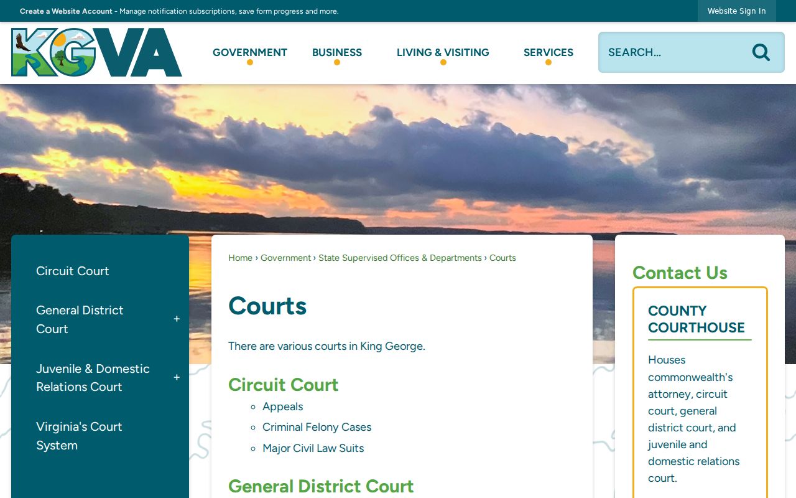The height and width of the screenshot is (498, 796).
Task: Click the "Courts" page title
Action: (267, 306)
